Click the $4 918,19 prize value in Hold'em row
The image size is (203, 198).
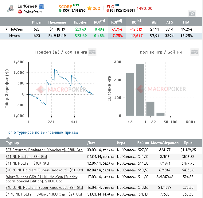tap(57, 29)
